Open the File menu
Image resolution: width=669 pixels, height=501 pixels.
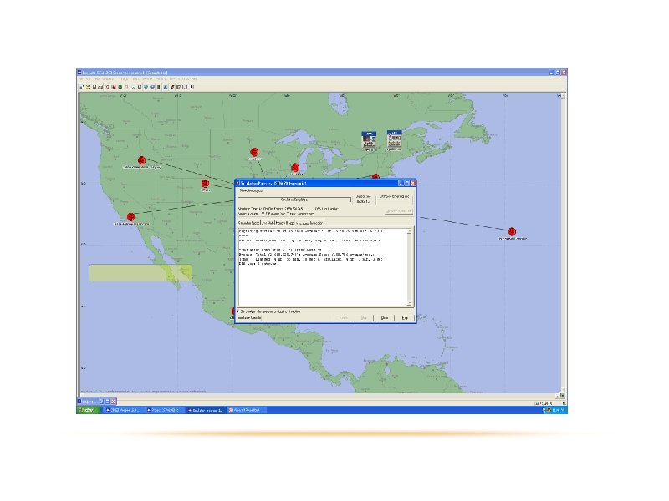coord(80,79)
